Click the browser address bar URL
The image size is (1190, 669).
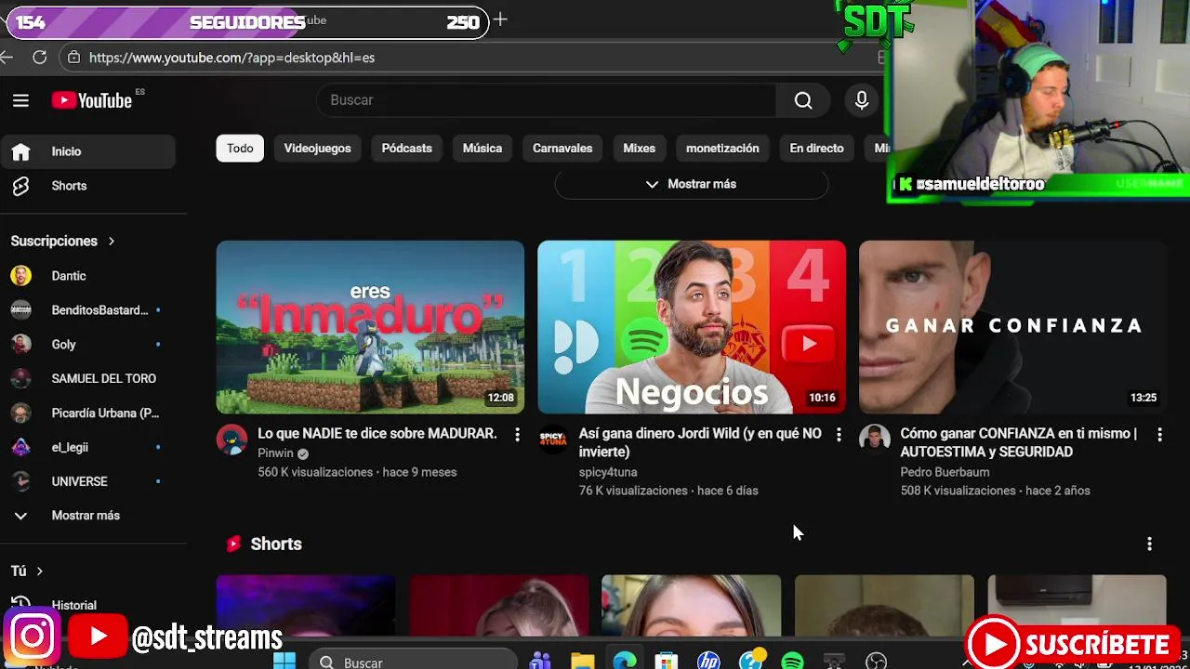click(x=232, y=58)
